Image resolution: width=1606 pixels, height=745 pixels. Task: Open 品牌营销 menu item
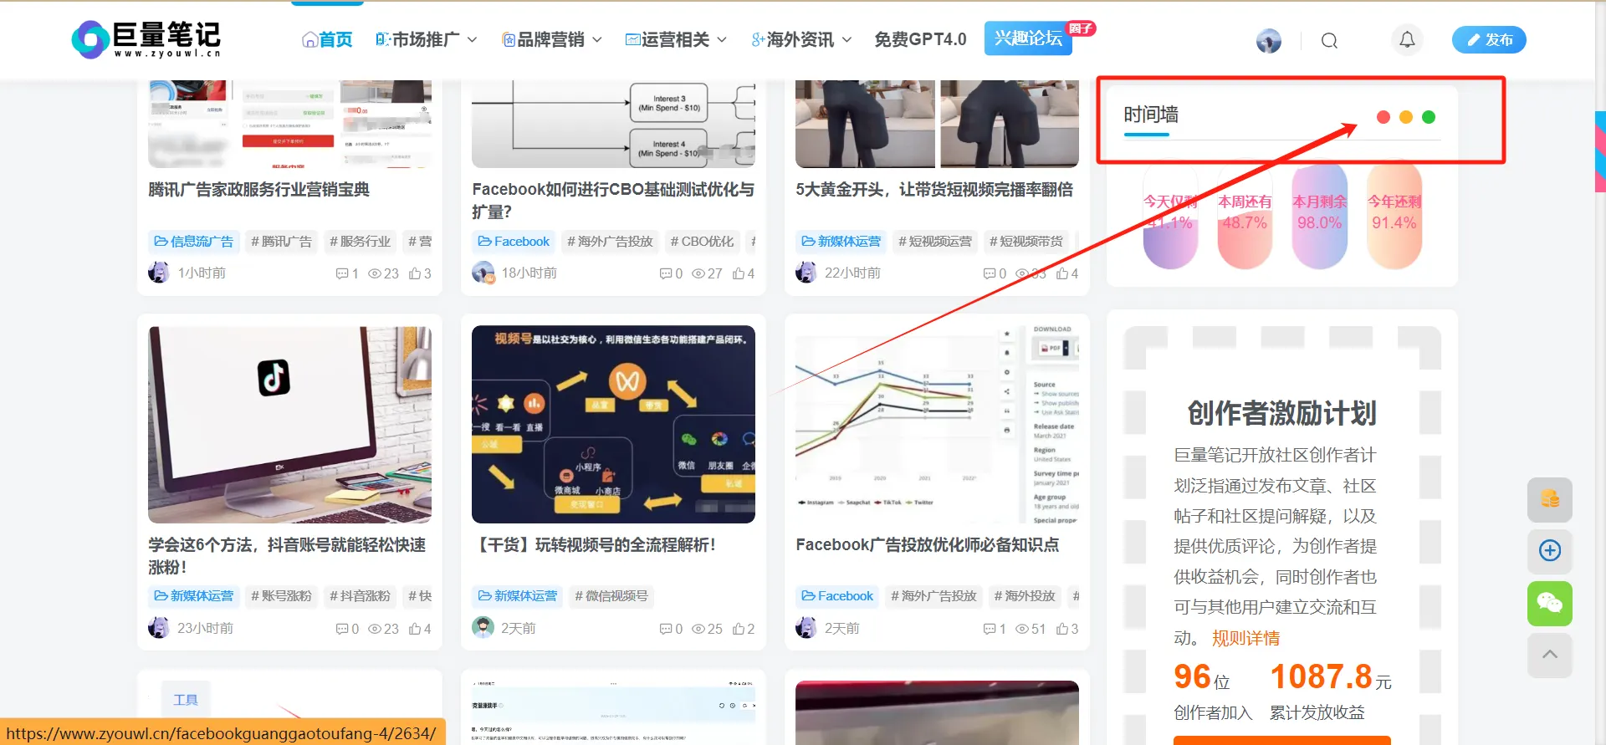coord(543,39)
